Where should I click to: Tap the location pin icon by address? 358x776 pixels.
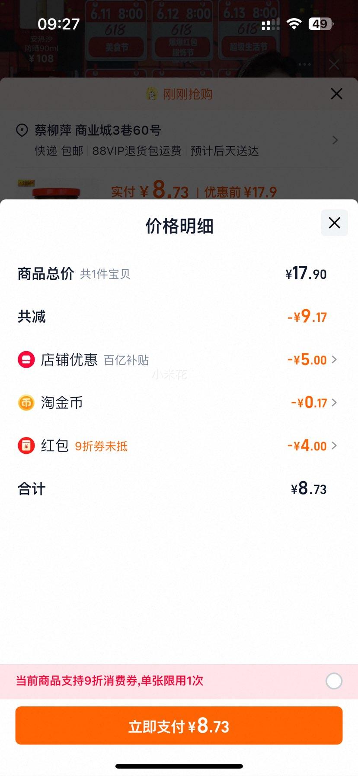point(22,130)
